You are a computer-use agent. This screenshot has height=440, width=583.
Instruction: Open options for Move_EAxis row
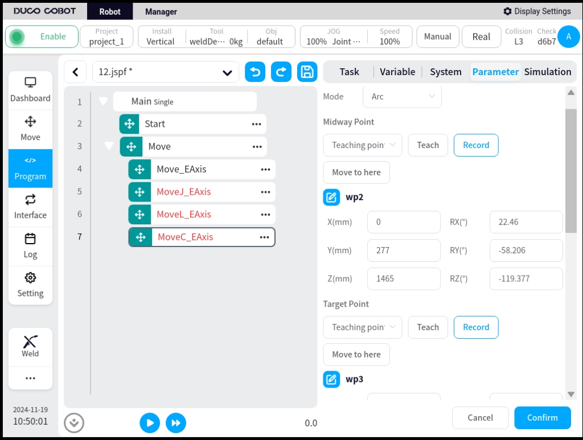(265, 170)
